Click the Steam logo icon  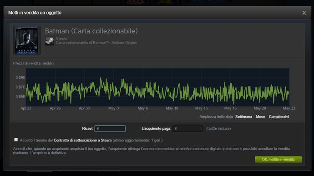(x=50, y=41)
